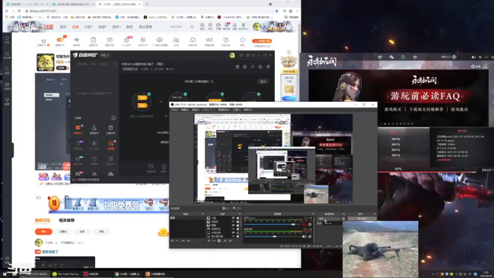Click the waveform icon in Douyu streamer toolbar

tap(77, 41)
